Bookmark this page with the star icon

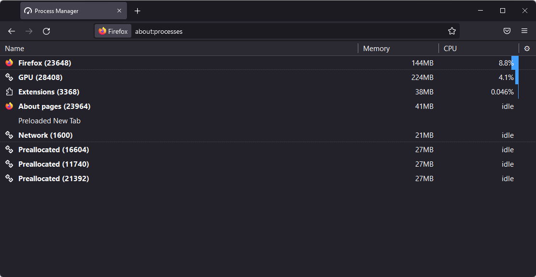[452, 31]
